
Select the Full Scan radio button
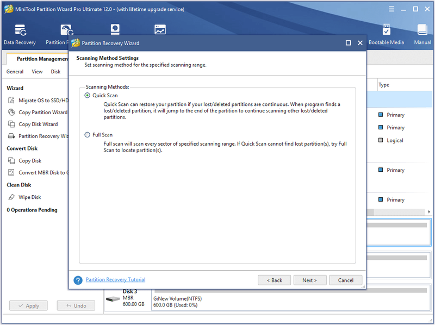click(88, 135)
